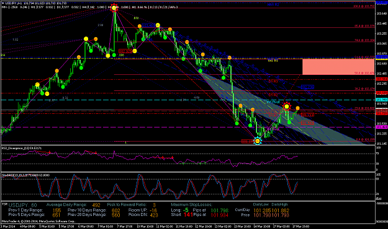Image resolution: width=388 pixels, height=229 pixels.
Task: Click Prev 5 Days Range value 651
Action: pos(56,215)
